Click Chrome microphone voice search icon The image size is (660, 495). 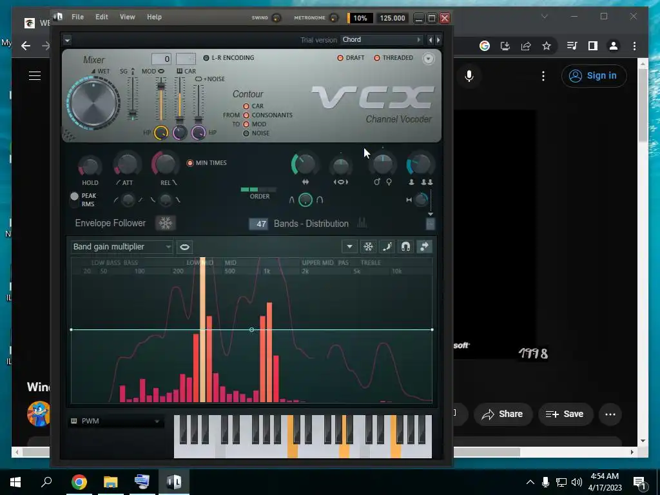(469, 76)
